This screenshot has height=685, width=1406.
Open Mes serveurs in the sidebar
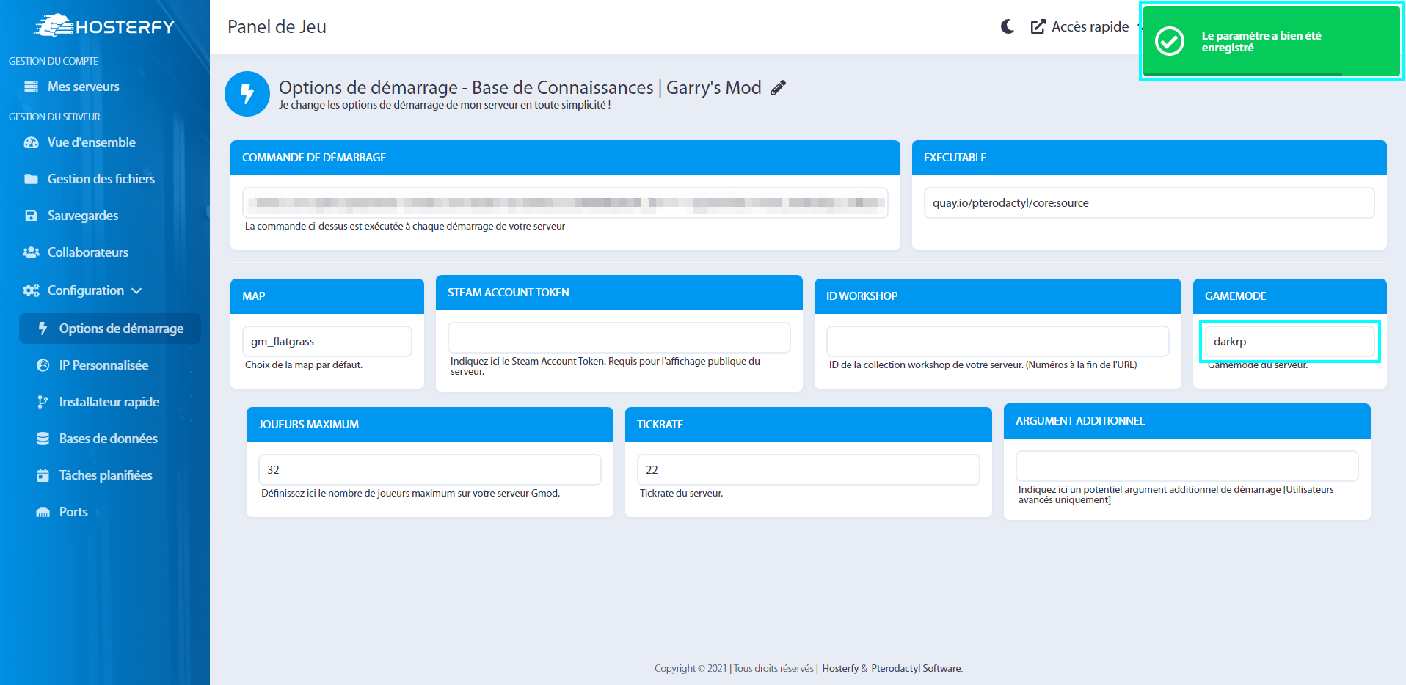(x=83, y=87)
